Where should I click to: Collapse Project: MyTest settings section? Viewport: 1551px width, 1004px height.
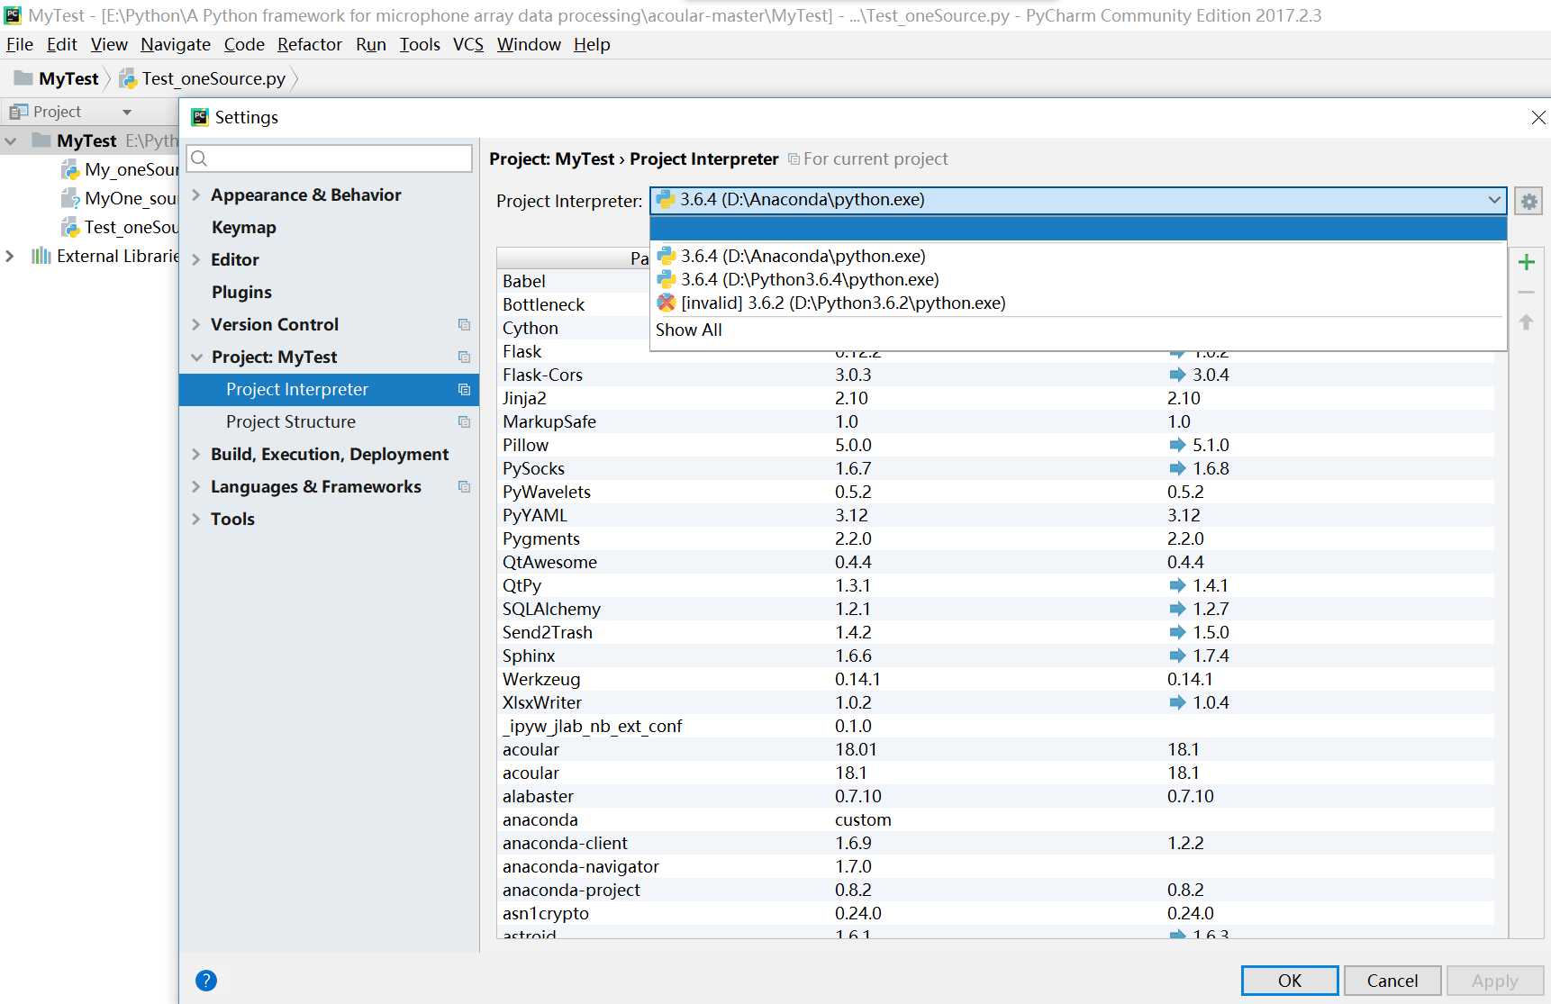pos(196,357)
